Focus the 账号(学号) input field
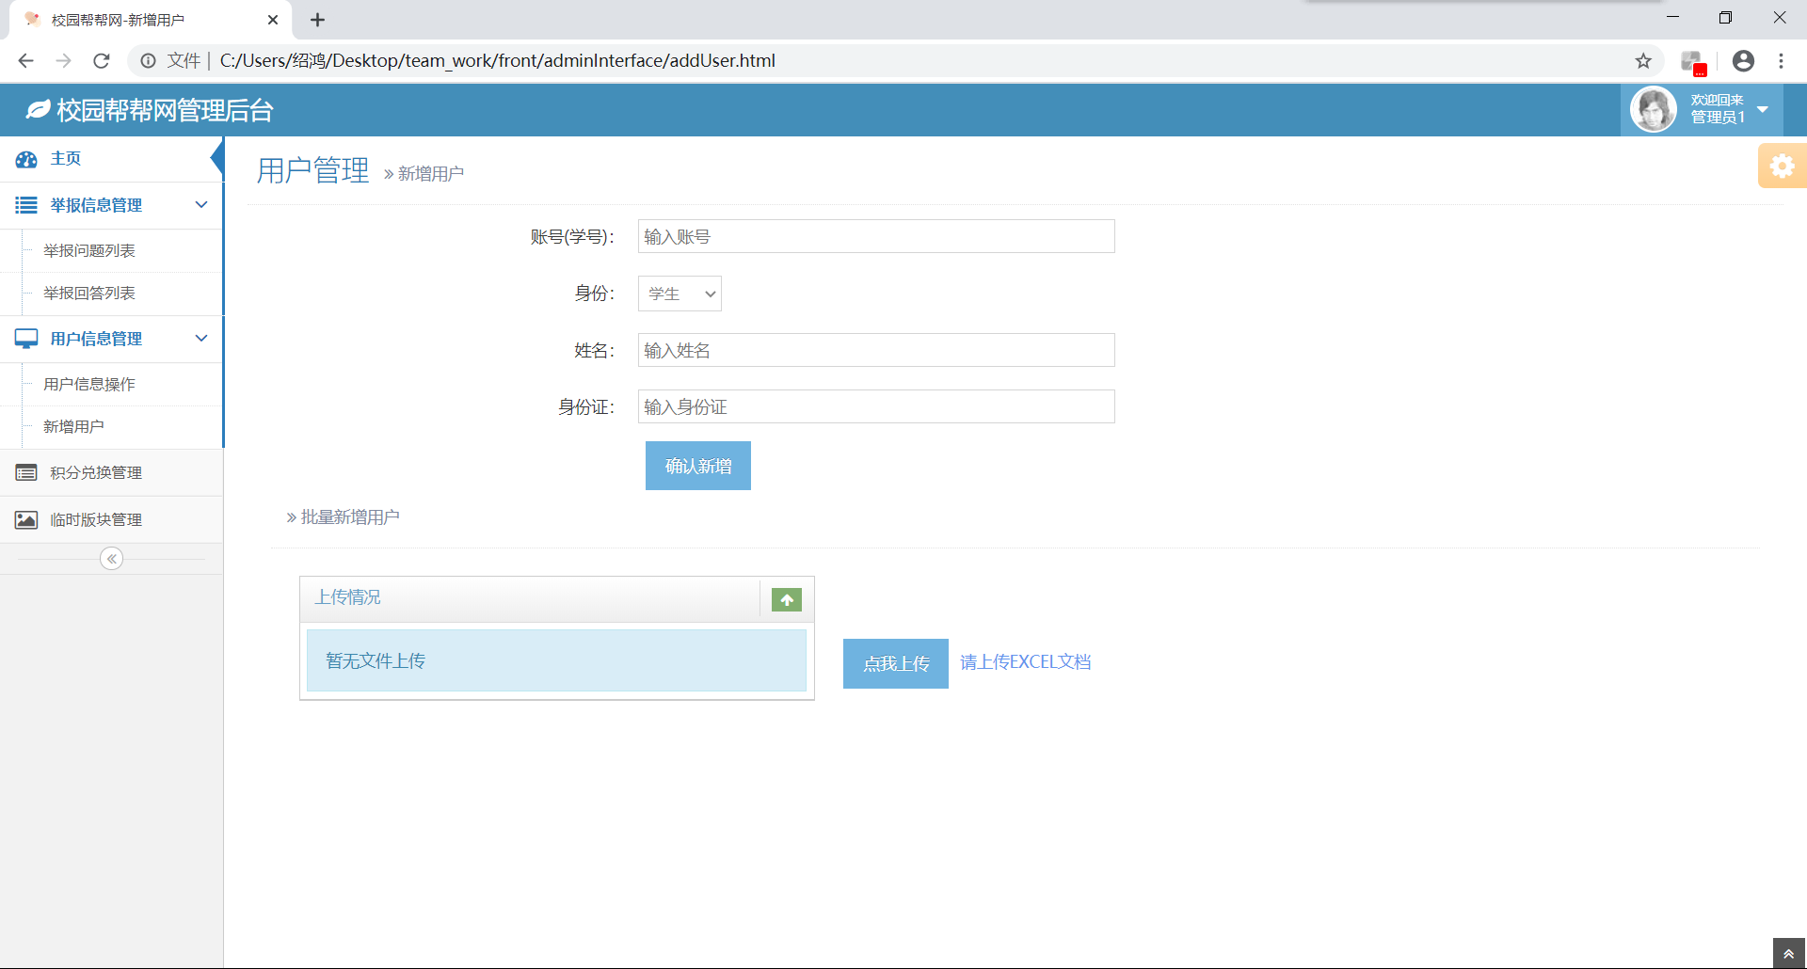Screen dimensions: 1807x969 click(876, 236)
